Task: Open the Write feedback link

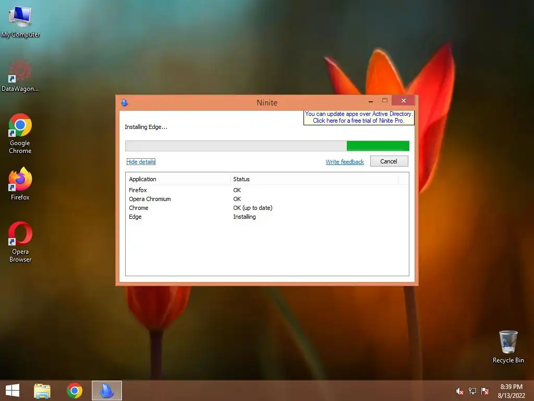Action: click(345, 162)
